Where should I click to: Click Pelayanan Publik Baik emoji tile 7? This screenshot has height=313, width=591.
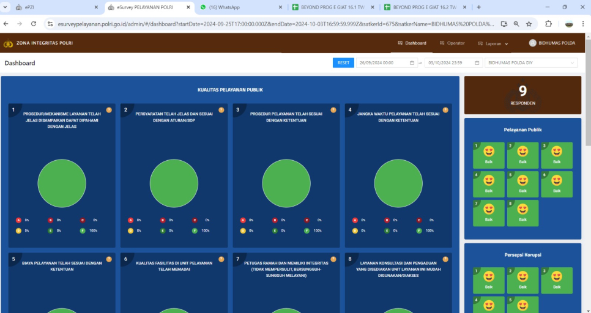489,213
